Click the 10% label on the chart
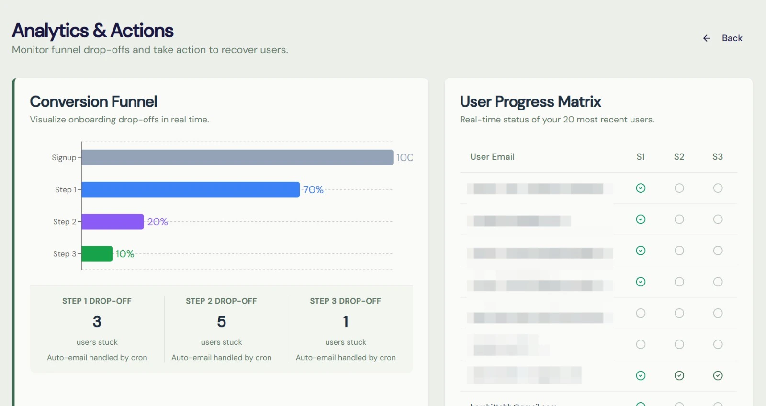This screenshot has height=406, width=766. 125,254
